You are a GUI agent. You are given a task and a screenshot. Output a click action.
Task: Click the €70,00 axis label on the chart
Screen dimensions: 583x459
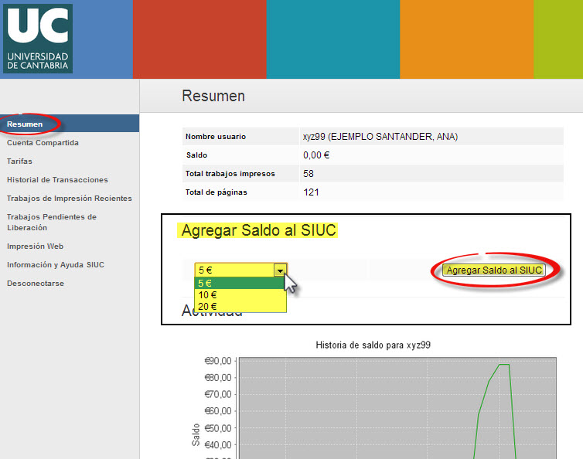[x=218, y=394]
